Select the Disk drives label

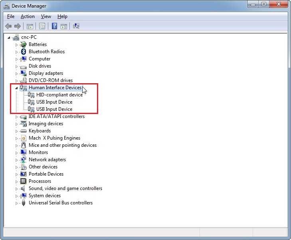tap(40, 66)
